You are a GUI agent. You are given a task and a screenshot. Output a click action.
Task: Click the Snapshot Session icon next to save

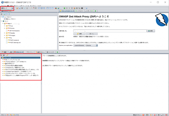point(22,8)
